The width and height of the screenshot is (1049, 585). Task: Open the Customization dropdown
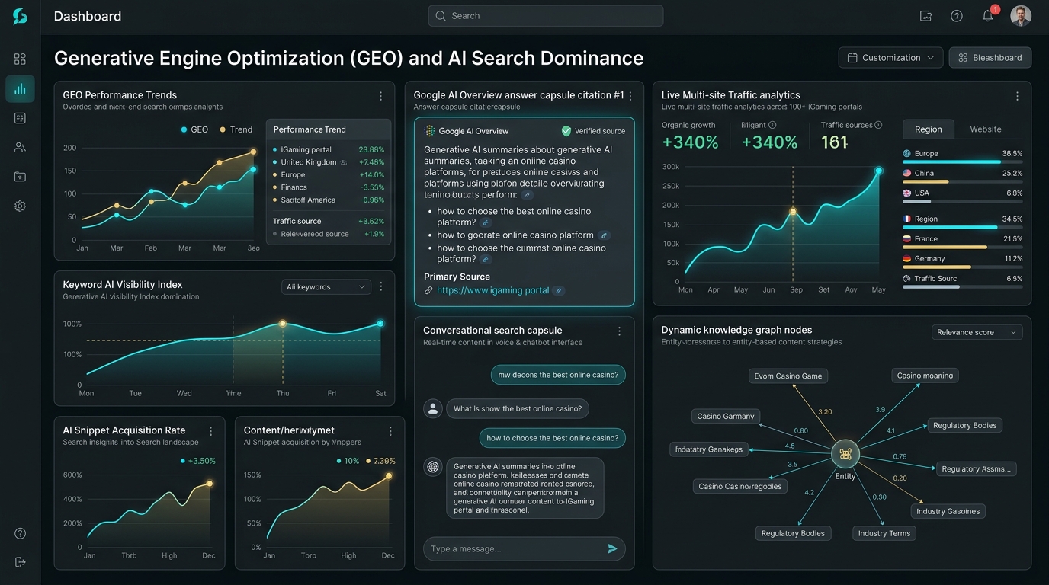click(x=890, y=58)
